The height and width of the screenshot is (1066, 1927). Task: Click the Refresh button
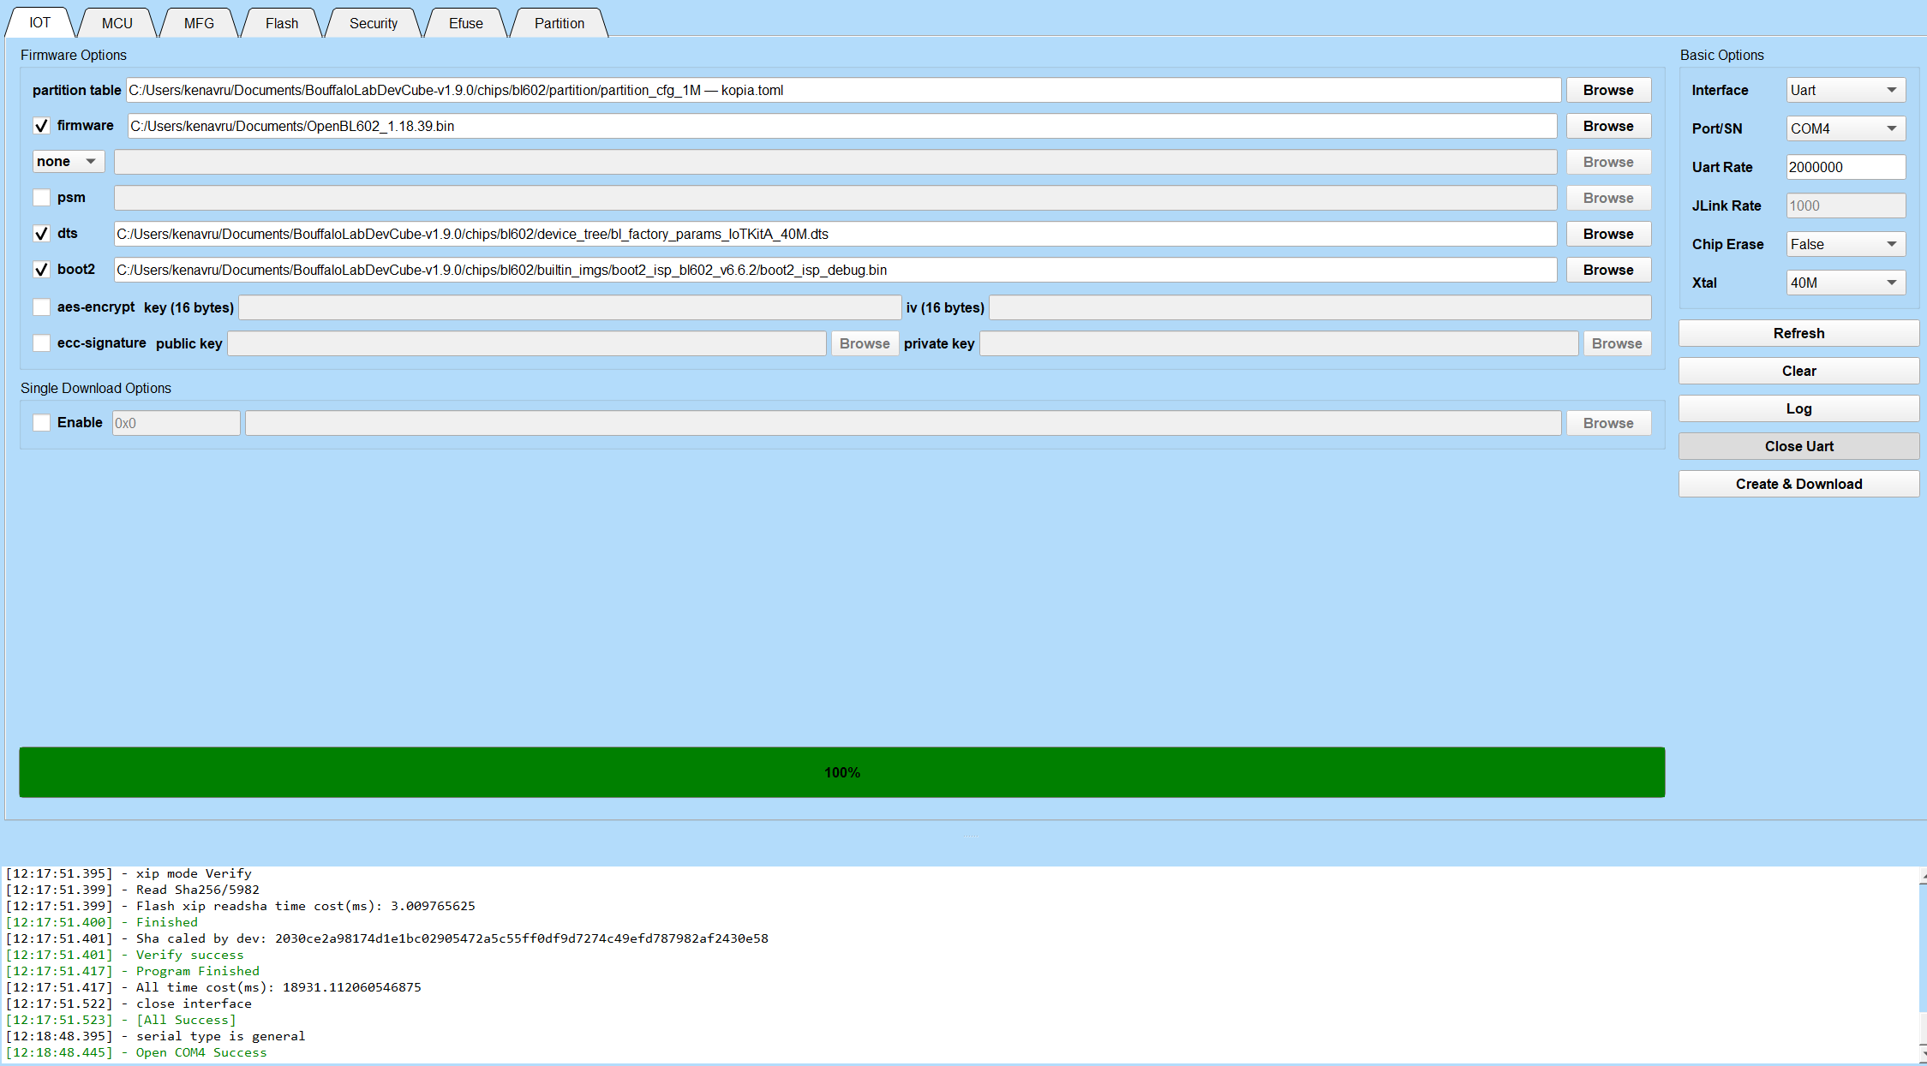coord(1798,333)
